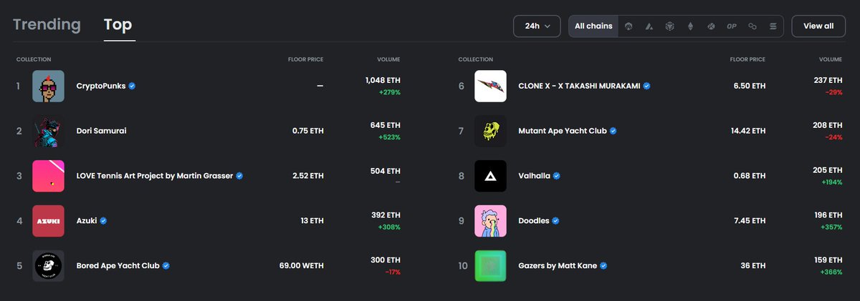Click Gazers floor price 36 ETH
Image resolution: width=860 pixels, height=301 pixels.
tap(753, 266)
